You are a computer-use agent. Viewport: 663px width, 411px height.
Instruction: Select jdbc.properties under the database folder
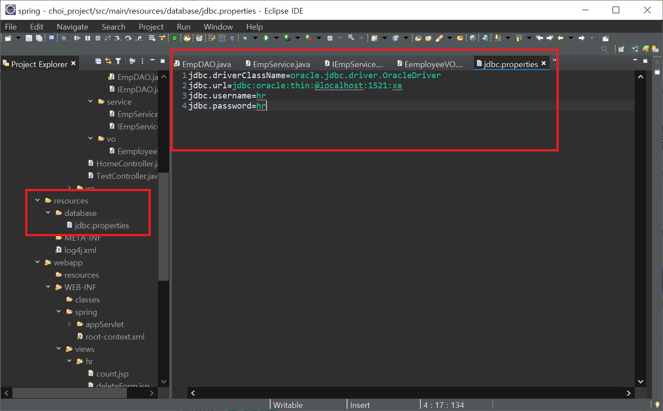102,225
